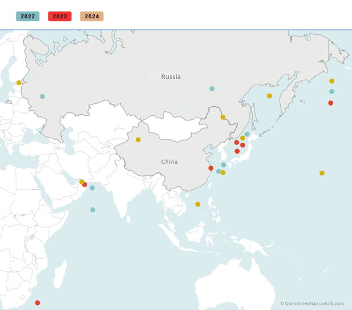Click the teal marker in the Indian Ocean
Image resolution: width=352 pixels, height=310 pixels.
(92, 210)
